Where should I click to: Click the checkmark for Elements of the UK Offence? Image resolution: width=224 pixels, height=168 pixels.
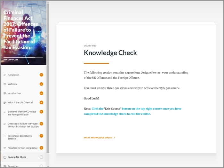pyautogui.click(x=41, y=112)
